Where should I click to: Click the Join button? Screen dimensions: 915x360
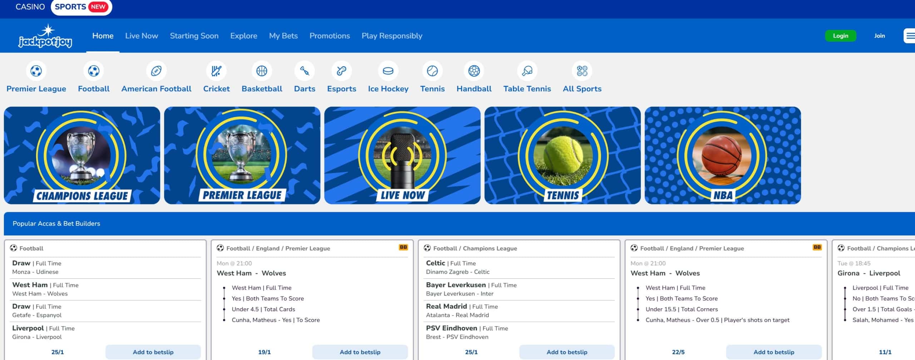click(879, 36)
